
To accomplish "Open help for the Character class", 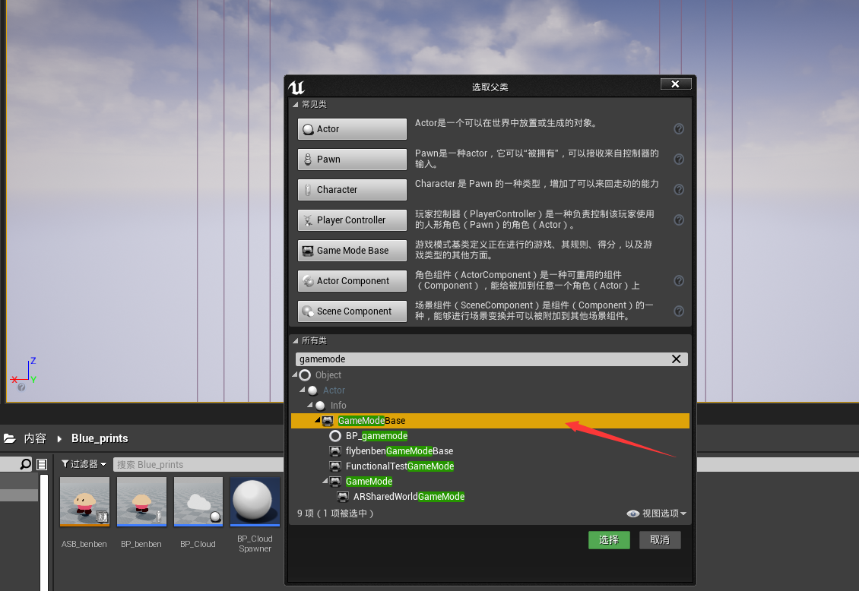I will pyautogui.click(x=679, y=189).
